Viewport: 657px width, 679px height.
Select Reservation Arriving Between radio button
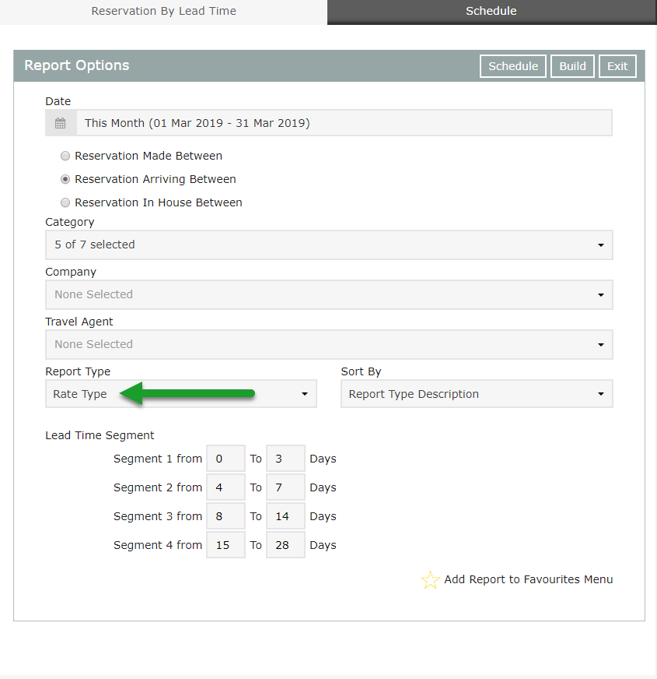coord(65,179)
